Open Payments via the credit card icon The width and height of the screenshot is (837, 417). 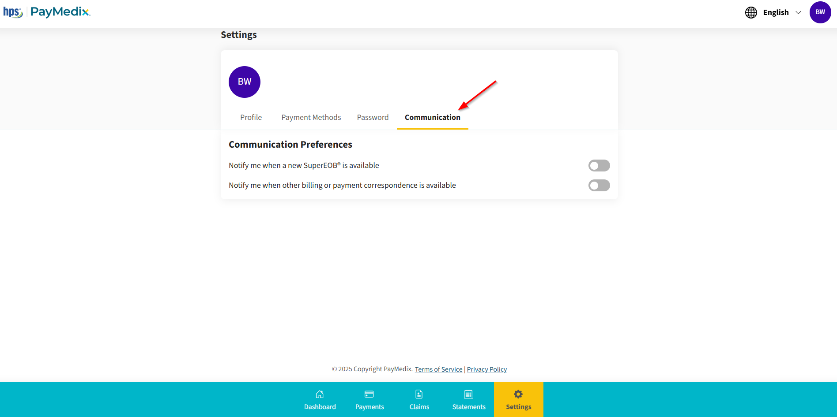pos(369,394)
